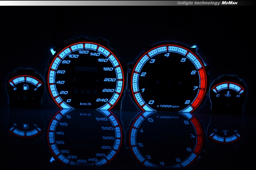The height and width of the screenshot is (170, 256).
Task: Click the upright 'C' on the temperature gauge
Action: [x=218, y=96]
